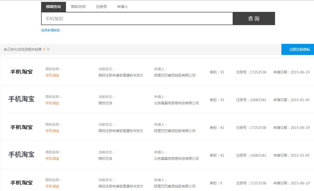Select 类别：42 in registration 17252538 row

pos(217,128)
